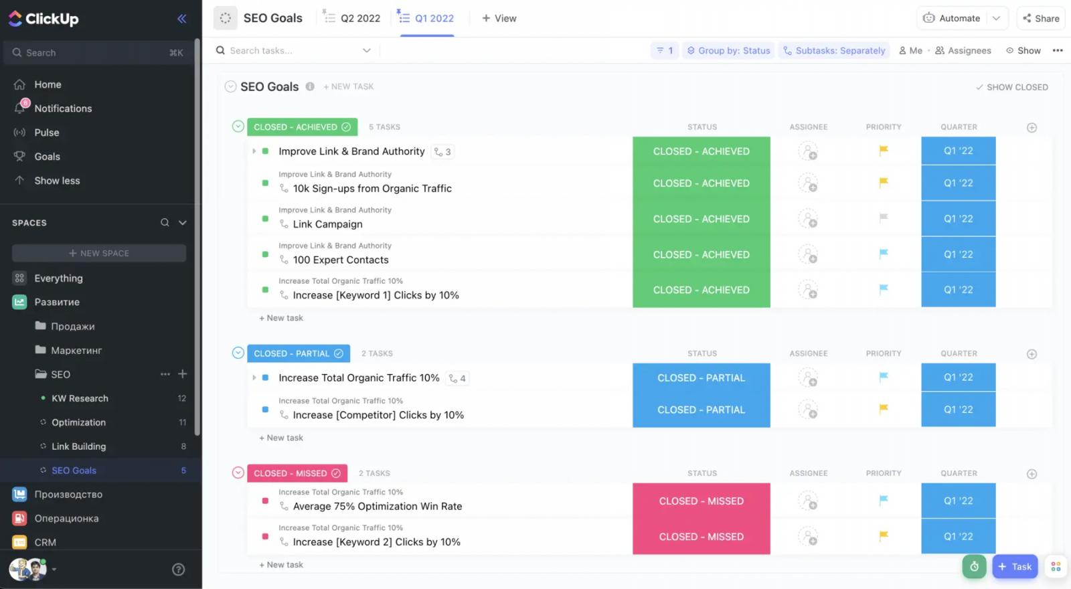Toggle Show Closed tasks
This screenshot has width=1071, height=589.
point(1011,87)
